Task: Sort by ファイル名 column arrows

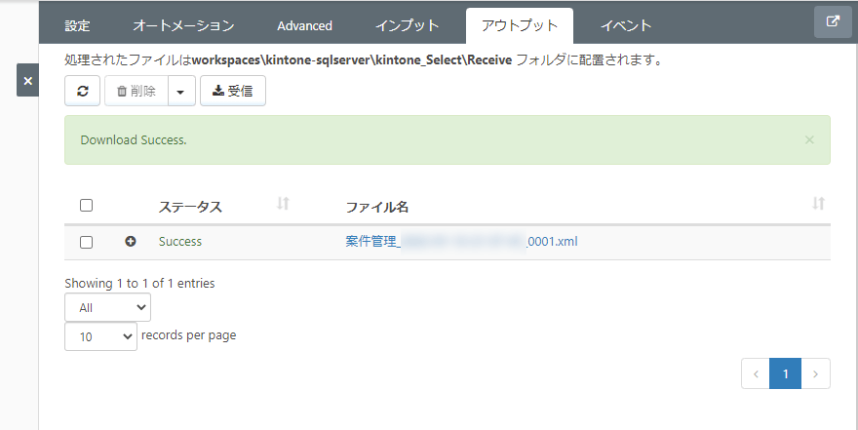Action: [818, 204]
